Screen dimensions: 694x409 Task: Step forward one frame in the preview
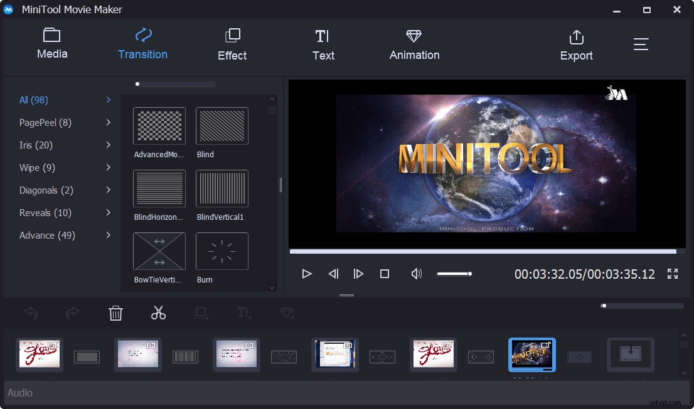click(x=358, y=273)
